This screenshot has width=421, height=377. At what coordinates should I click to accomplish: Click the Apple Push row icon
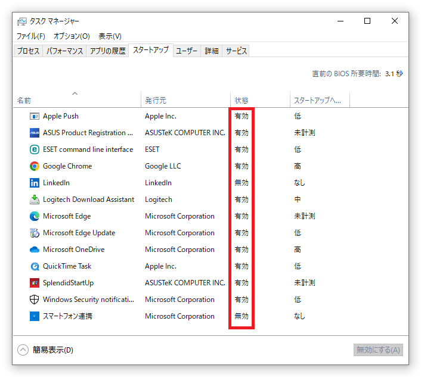tap(35, 116)
